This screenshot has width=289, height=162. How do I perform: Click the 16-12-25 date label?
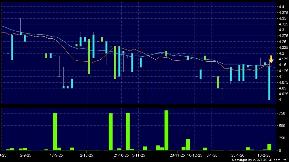pos(195,155)
